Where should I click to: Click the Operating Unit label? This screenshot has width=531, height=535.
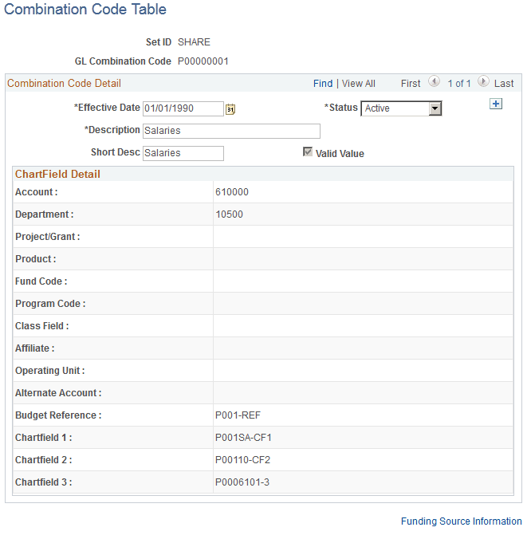49,371
